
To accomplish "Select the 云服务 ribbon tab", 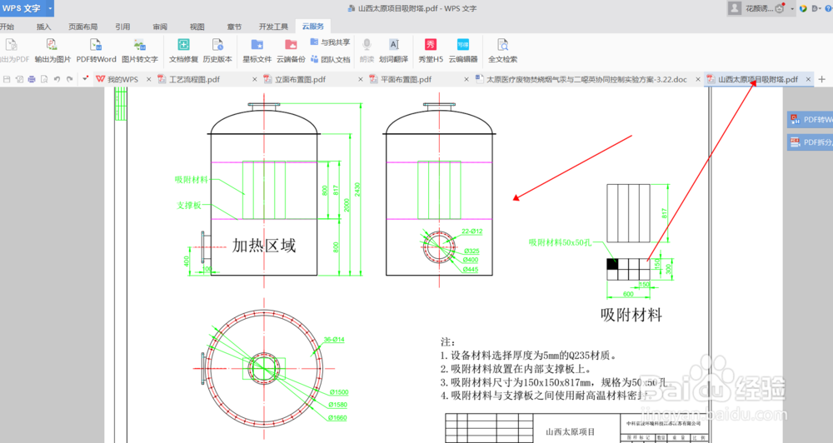I will [313, 26].
